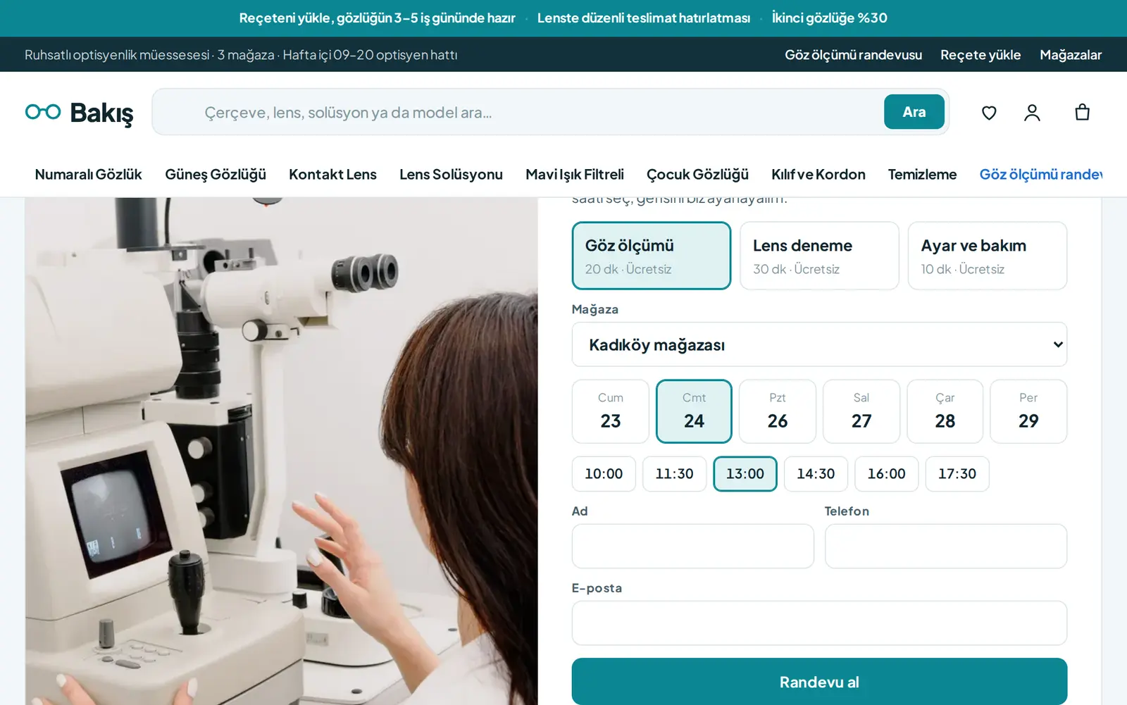Pick the 14:30 time slot
Image resolution: width=1127 pixels, height=705 pixels.
tap(816, 474)
